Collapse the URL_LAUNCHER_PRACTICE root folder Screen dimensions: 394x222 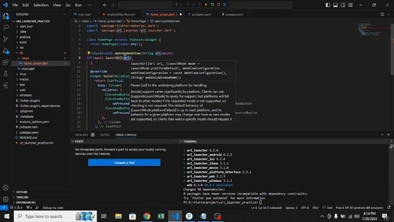tap(33, 21)
